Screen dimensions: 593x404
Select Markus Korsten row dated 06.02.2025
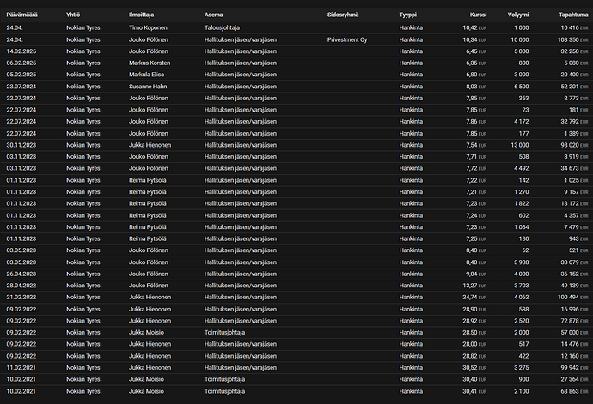click(296, 63)
